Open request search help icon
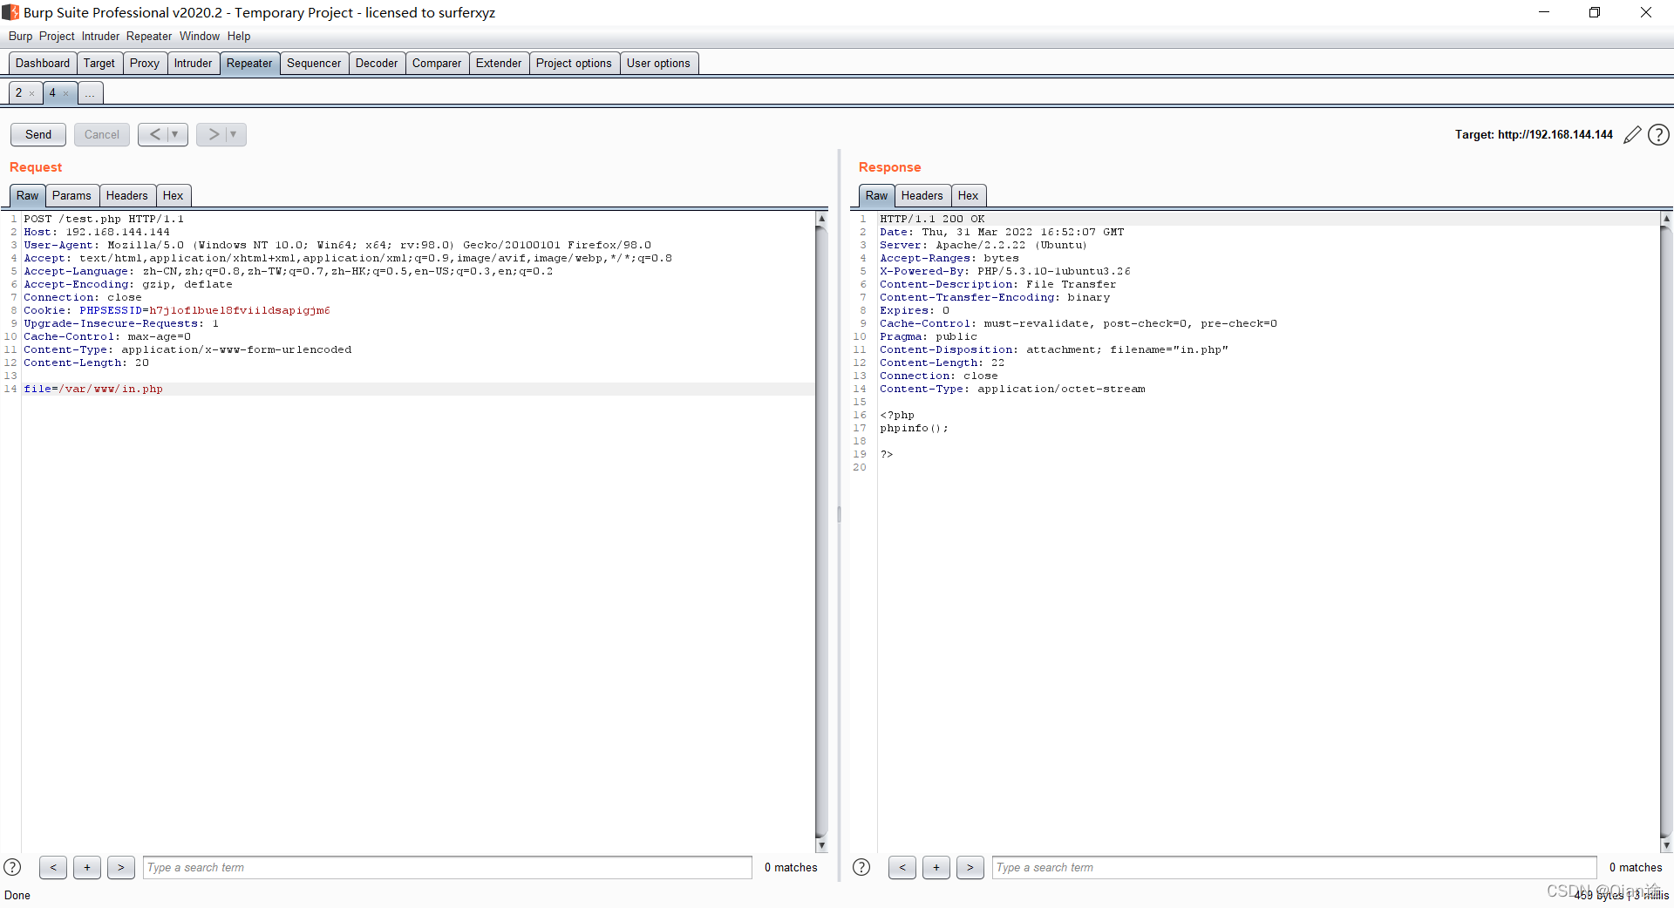 coord(12,867)
